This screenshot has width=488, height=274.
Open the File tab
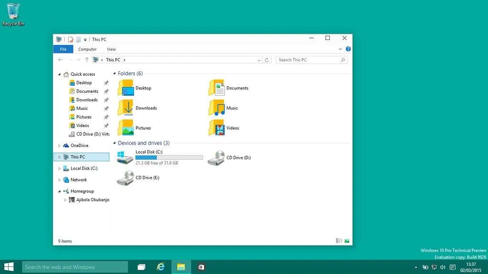(63, 49)
